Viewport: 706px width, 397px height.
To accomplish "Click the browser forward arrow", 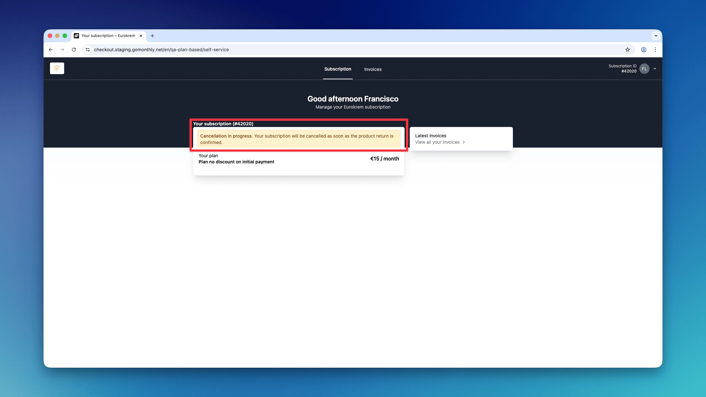I will [62, 50].
